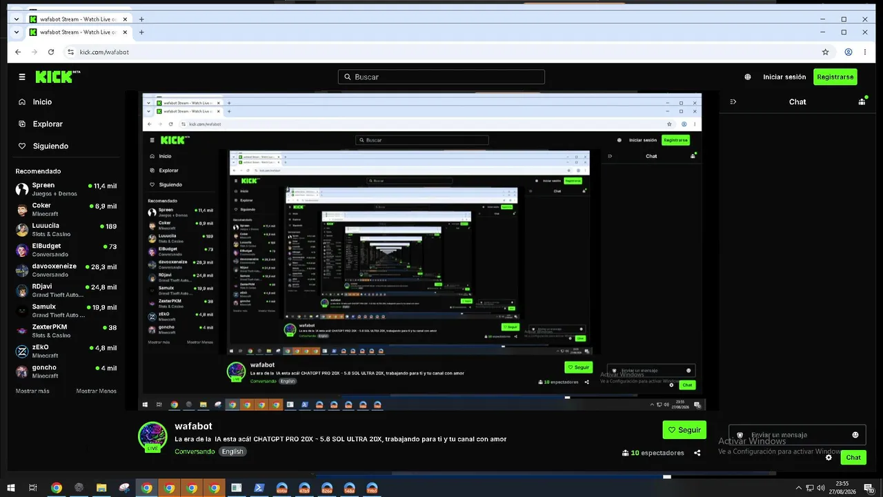
Task: Open the emoji picker in the main message box
Action: click(x=855, y=435)
